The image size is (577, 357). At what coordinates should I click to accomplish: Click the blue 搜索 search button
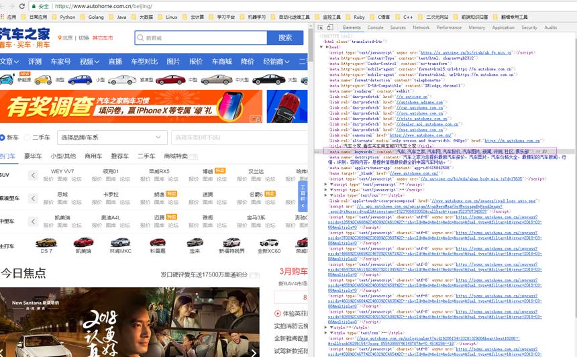(x=285, y=38)
